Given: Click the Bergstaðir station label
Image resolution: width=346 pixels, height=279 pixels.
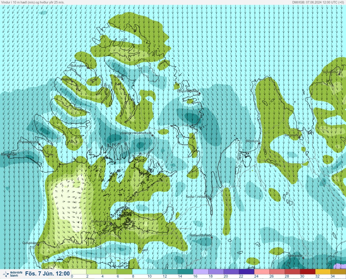Looking at the screenshot, I should [x=292, y=135].
